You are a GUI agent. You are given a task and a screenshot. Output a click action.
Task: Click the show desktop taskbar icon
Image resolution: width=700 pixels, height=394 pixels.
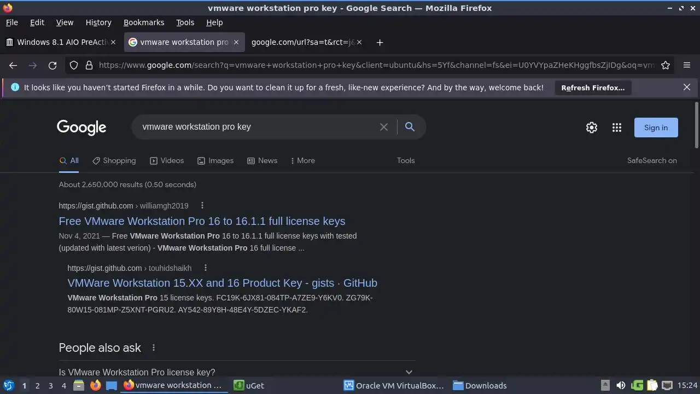tap(112, 385)
